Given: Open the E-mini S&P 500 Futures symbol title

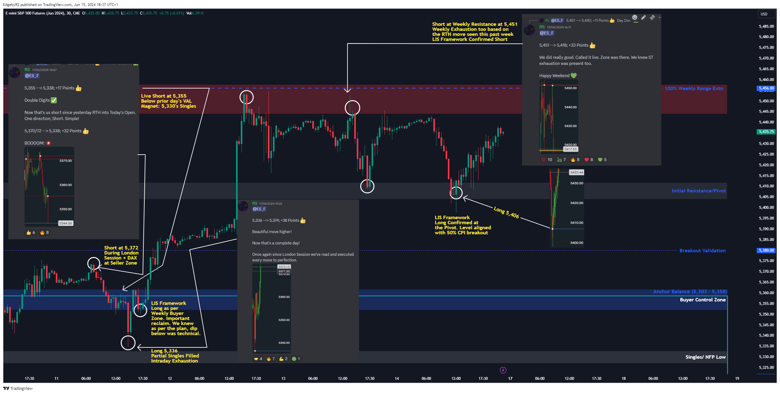Looking at the screenshot, I should 35,13.
